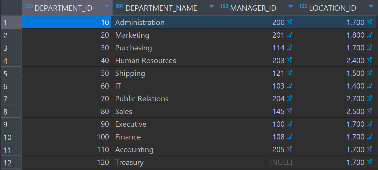This screenshot has width=378, height=170.
Task: Select the DEPARTMENT_NAME column header
Action: click(x=165, y=8)
